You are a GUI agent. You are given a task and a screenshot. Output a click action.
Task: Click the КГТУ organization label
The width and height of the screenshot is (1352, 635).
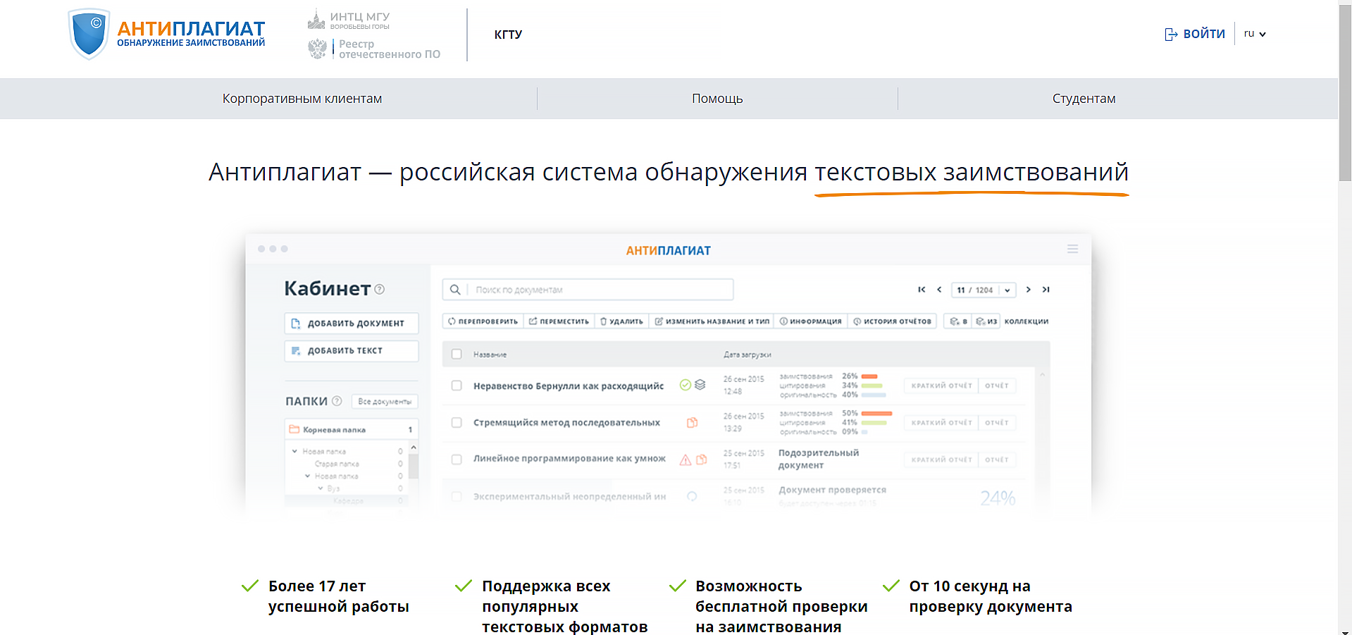(508, 35)
